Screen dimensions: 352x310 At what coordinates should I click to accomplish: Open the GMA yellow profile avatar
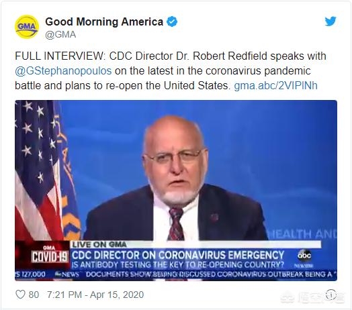[x=27, y=27]
